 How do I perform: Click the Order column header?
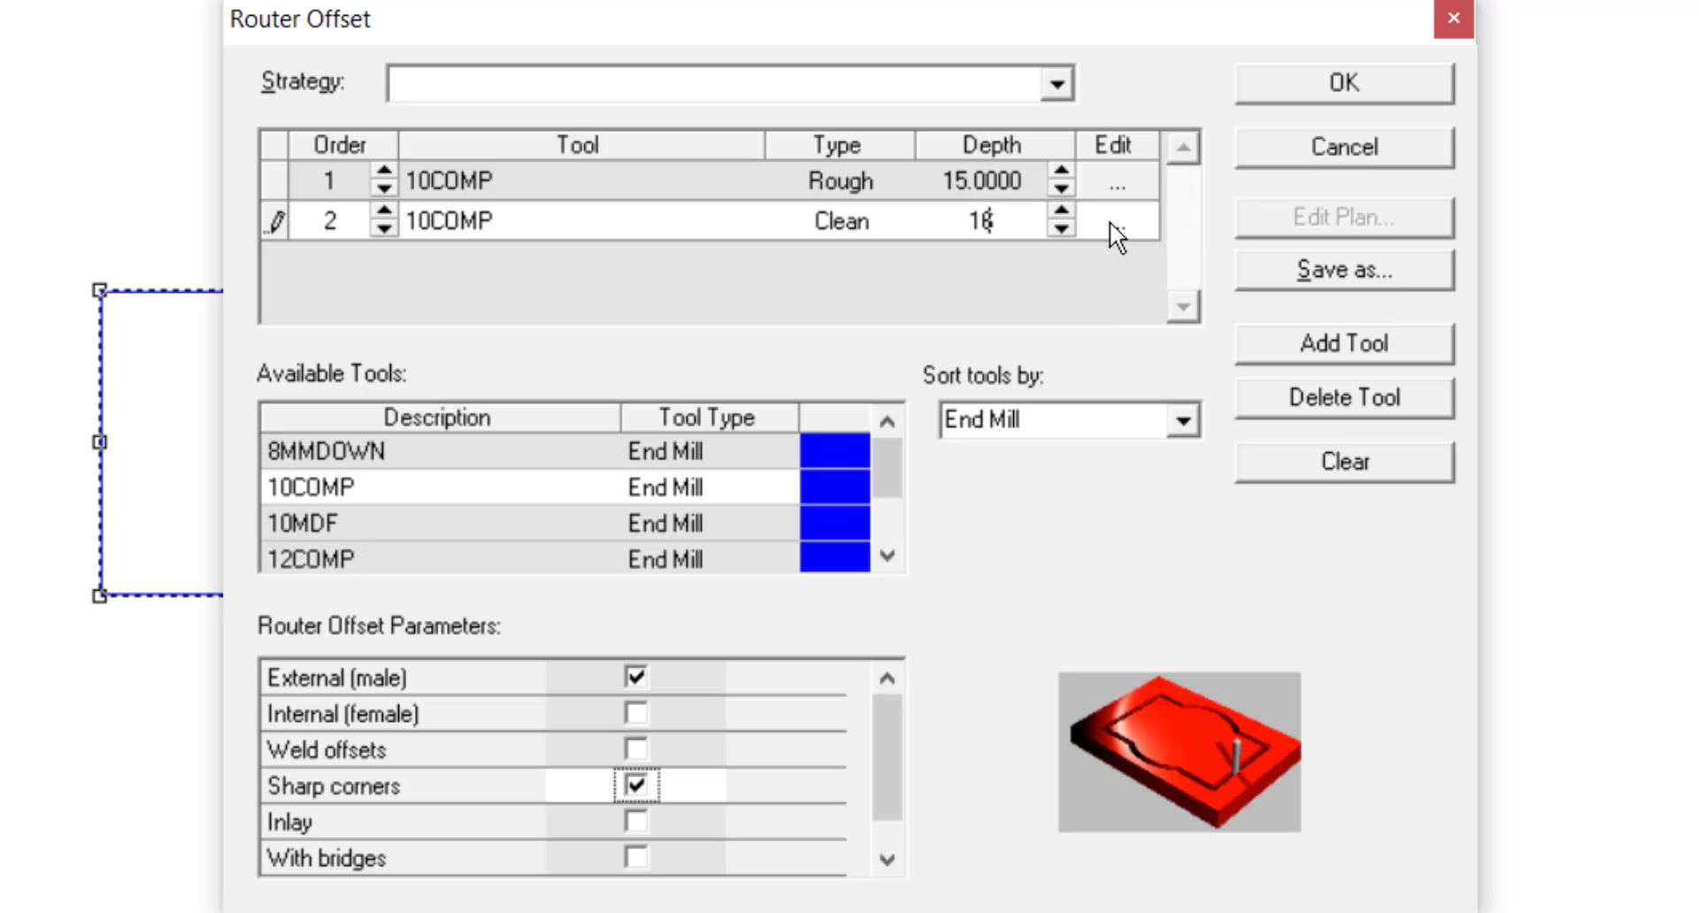tap(342, 145)
